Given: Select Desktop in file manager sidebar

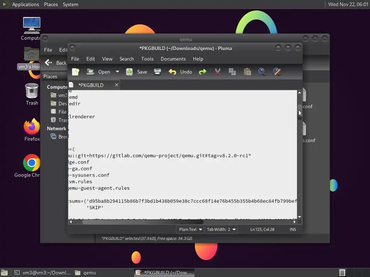Looking at the screenshot, I should pos(59,104).
